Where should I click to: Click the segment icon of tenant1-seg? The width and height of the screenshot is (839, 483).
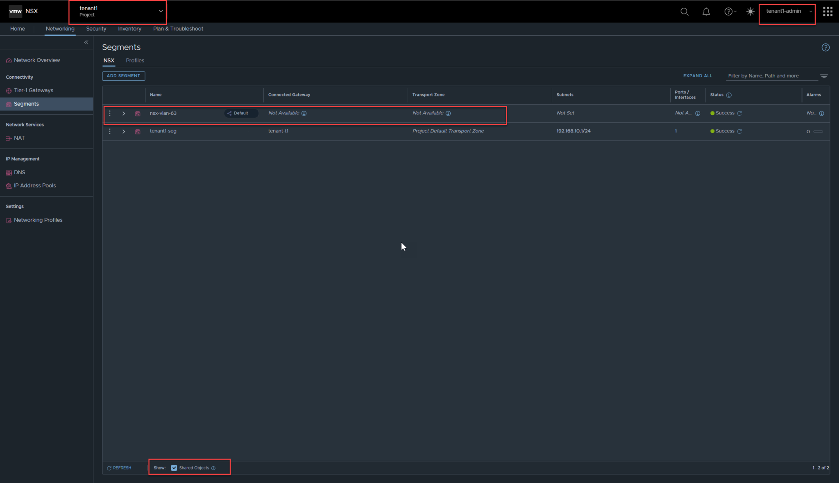click(138, 132)
